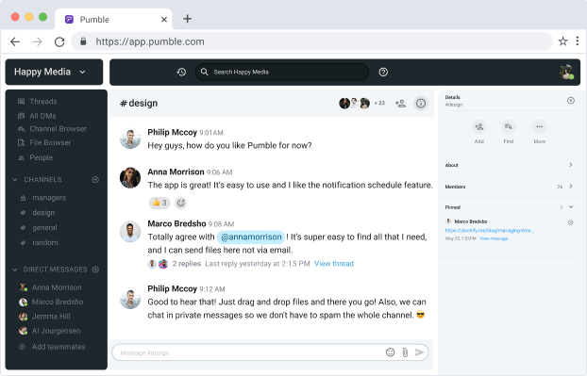The width and height of the screenshot is (587, 376).
Task: Send message with paper plane icon
Action: pyautogui.click(x=419, y=352)
